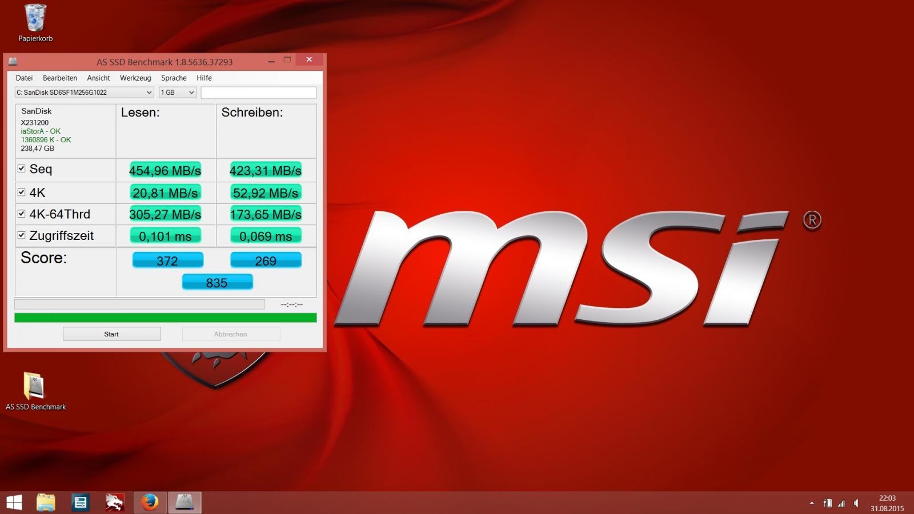Click the Seq read result 454,96 MB/s

[x=165, y=170]
